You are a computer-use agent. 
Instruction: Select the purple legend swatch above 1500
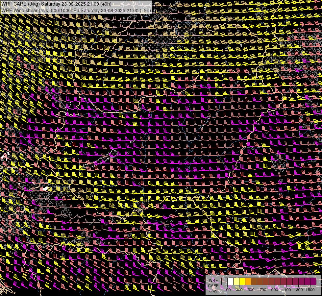click(x=313, y=281)
